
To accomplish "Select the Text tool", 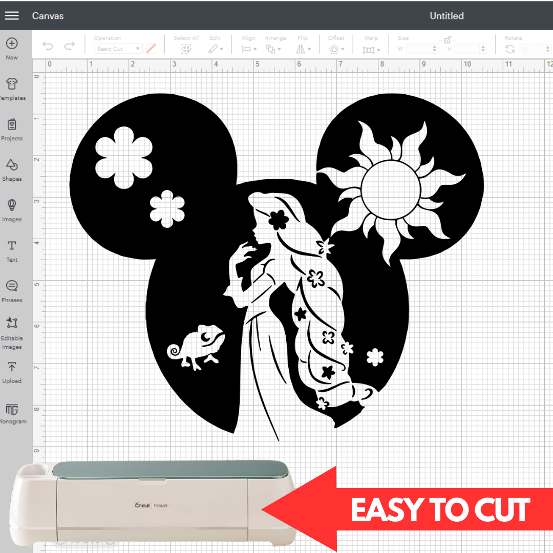I will [x=12, y=251].
